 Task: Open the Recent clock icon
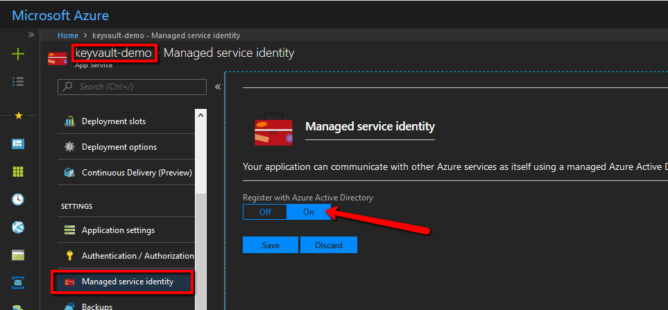click(x=18, y=199)
